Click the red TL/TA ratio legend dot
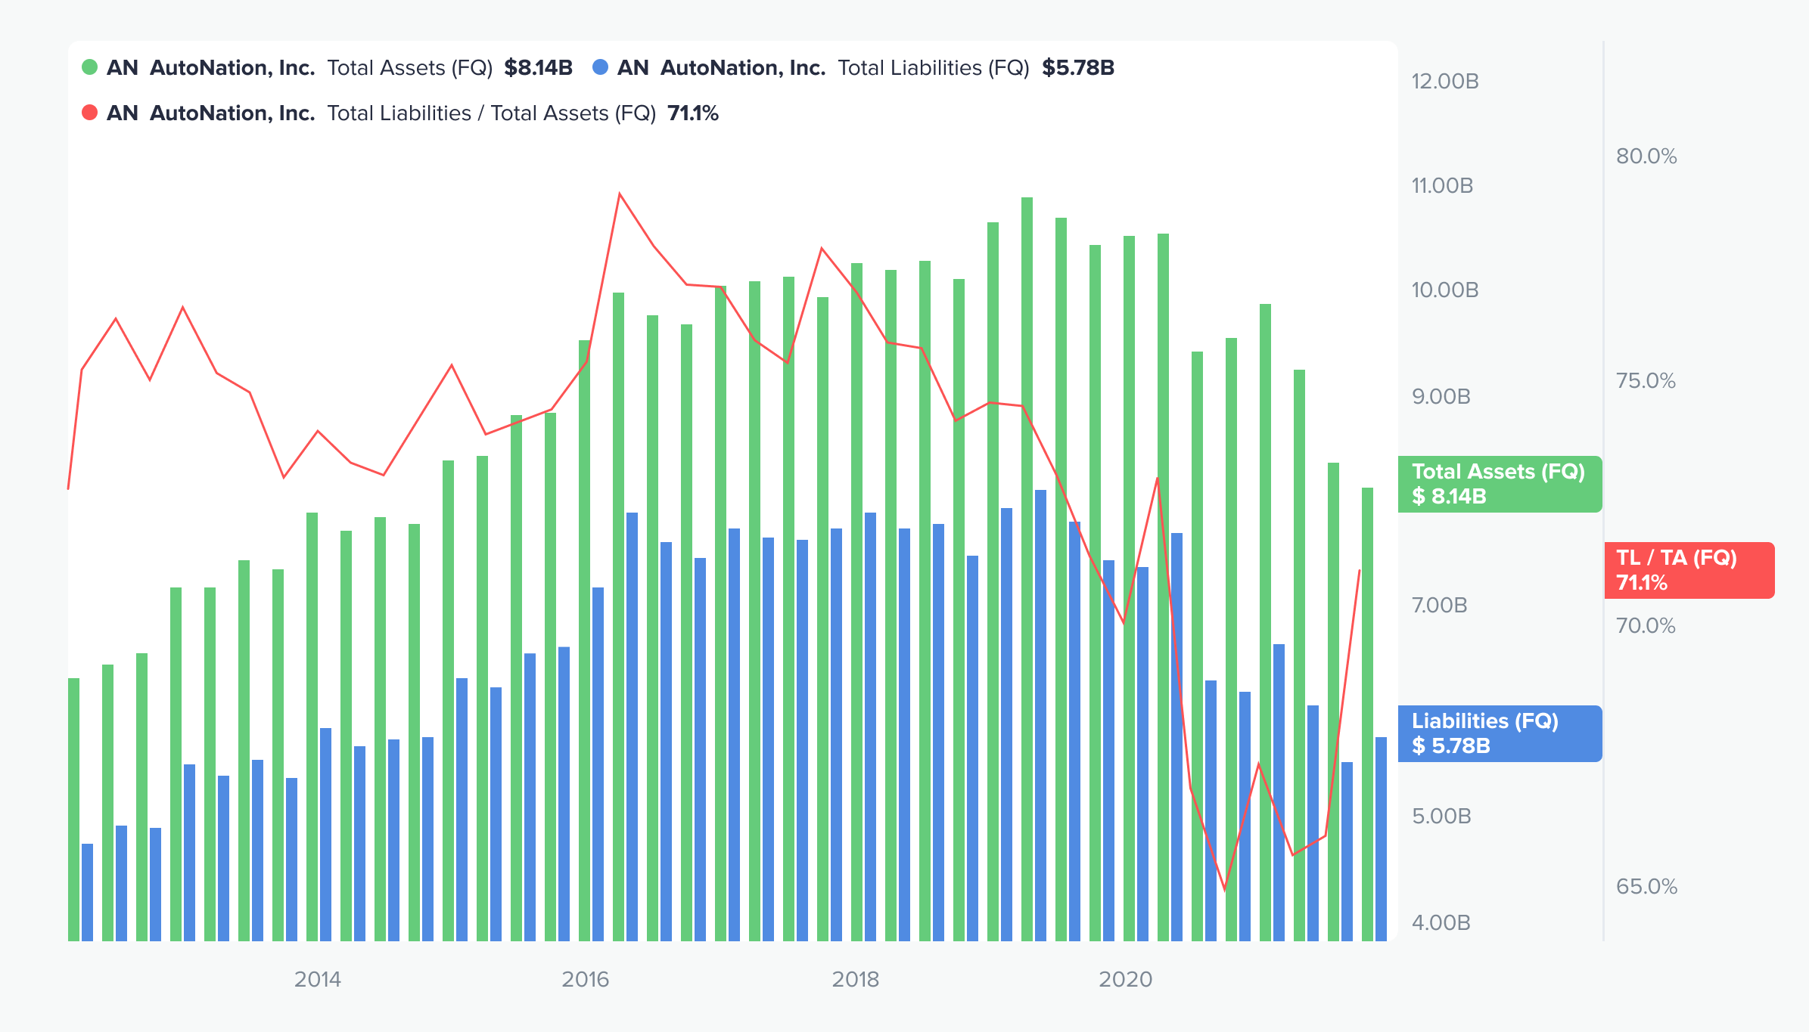The width and height of the screenshot is (1809, 1032). [x=89, y=113]
